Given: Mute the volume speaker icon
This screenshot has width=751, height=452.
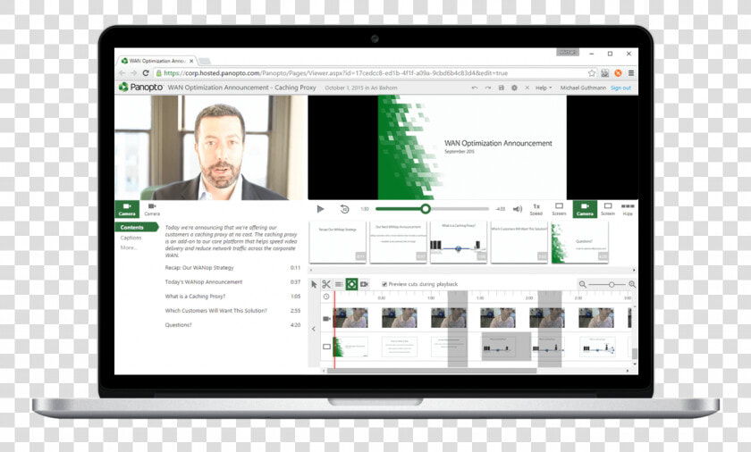Looking at the screenshot, I should [518, 209].
